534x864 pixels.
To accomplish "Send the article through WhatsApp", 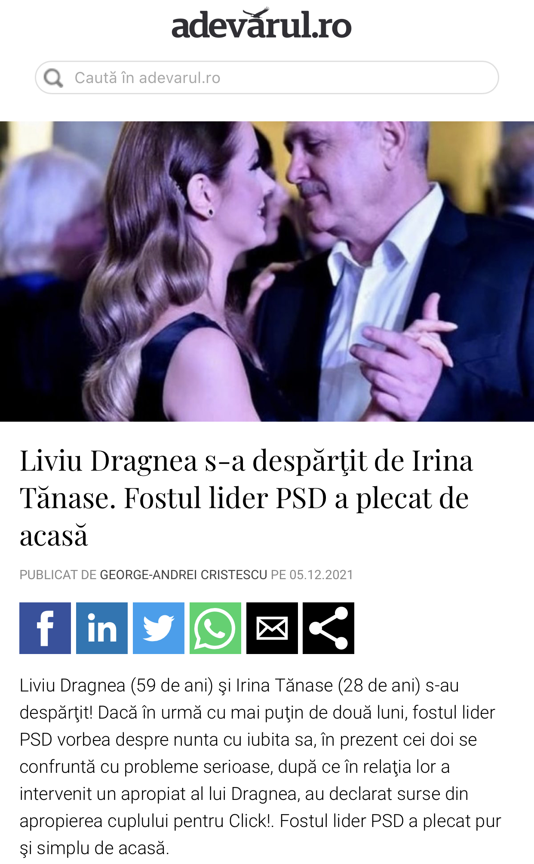I will [x=215, y=628].
